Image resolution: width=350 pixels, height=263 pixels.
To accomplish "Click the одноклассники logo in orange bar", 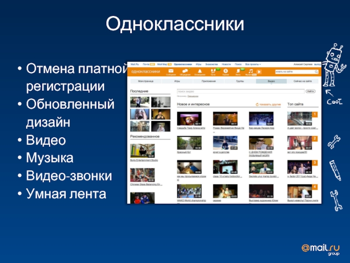I will click(x=146, y=71).
